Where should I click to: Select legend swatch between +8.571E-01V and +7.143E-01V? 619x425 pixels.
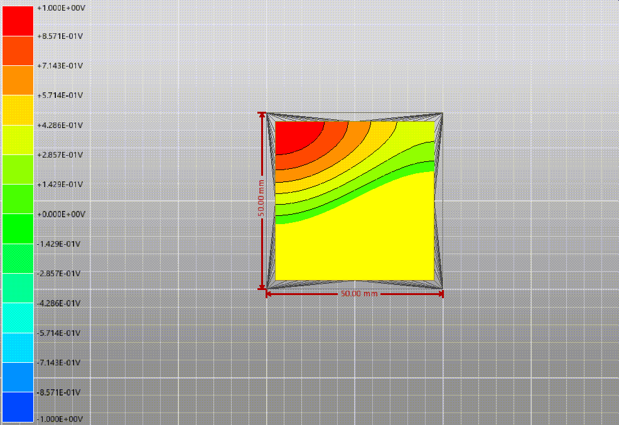click(18, 51)
